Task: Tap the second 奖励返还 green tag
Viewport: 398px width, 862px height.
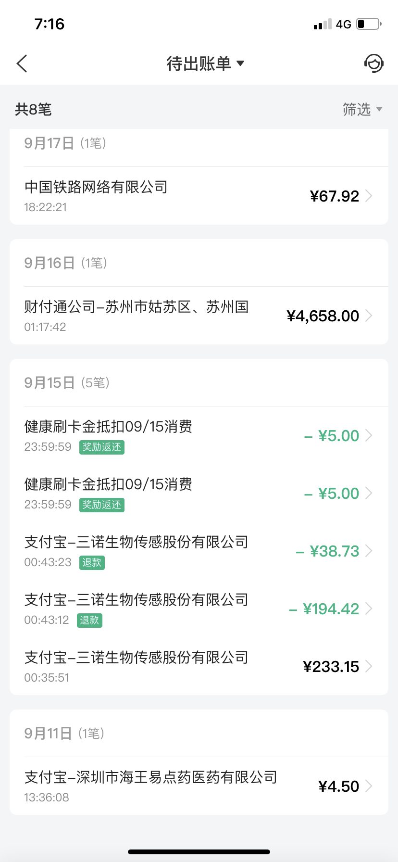Action: click(102, 505)
